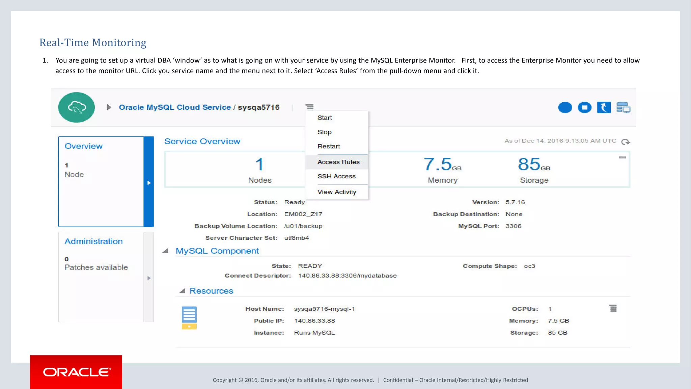Click the blue stop service icon
The width and height of the screenshot is (691, 389).
(x=585, y=107)
